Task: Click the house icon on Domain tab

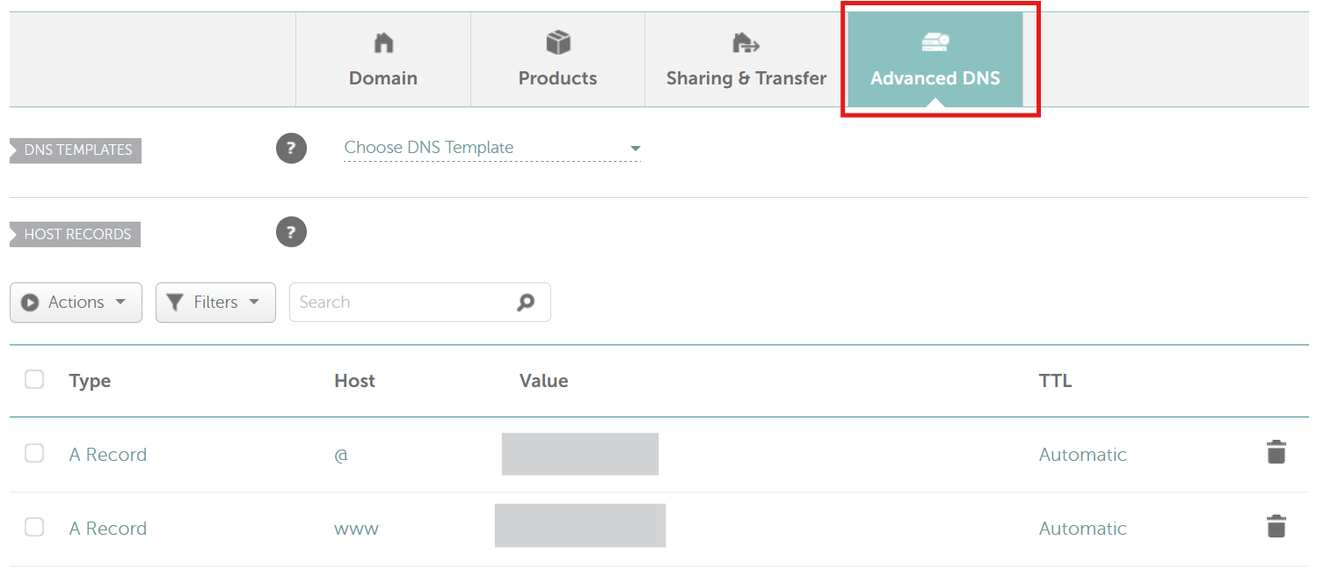Action: 383,42
